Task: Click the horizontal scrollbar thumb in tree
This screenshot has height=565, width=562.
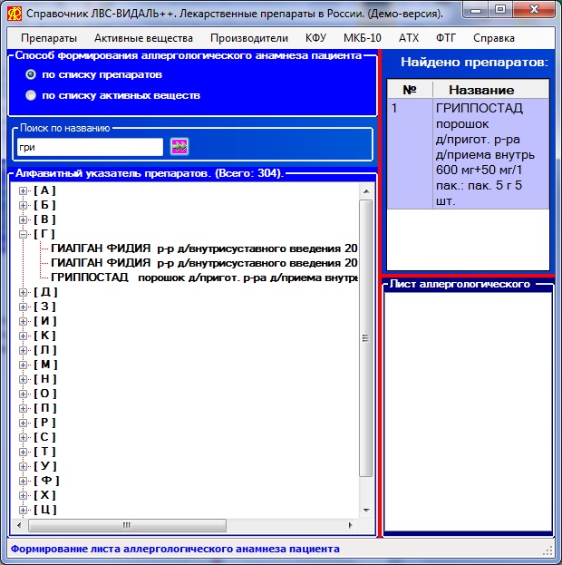Action: [127, 525]
